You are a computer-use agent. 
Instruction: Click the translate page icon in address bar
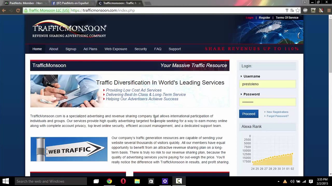tap(292, 10)
